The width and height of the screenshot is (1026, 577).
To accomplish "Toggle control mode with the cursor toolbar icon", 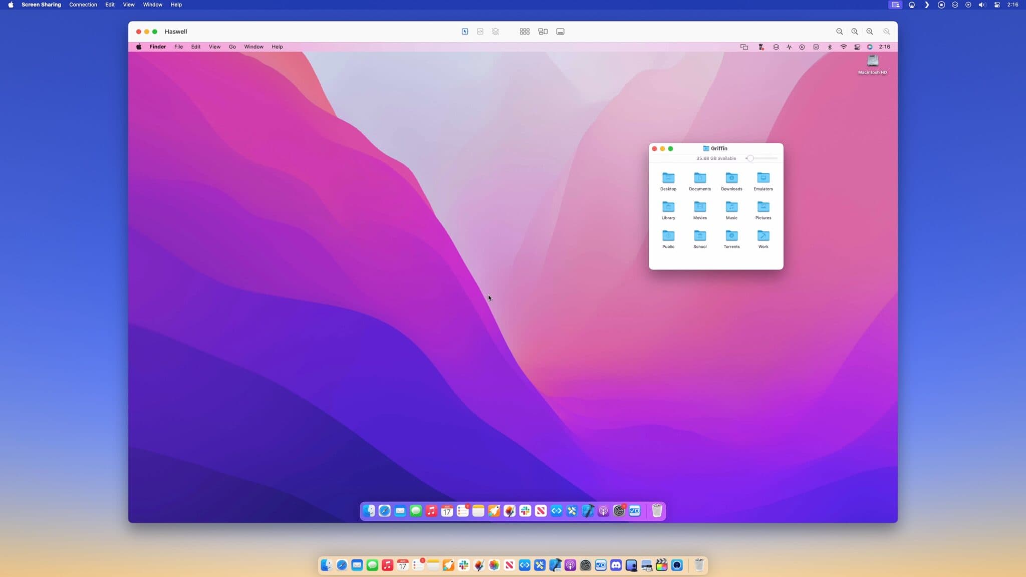I will tap(465, 31).
